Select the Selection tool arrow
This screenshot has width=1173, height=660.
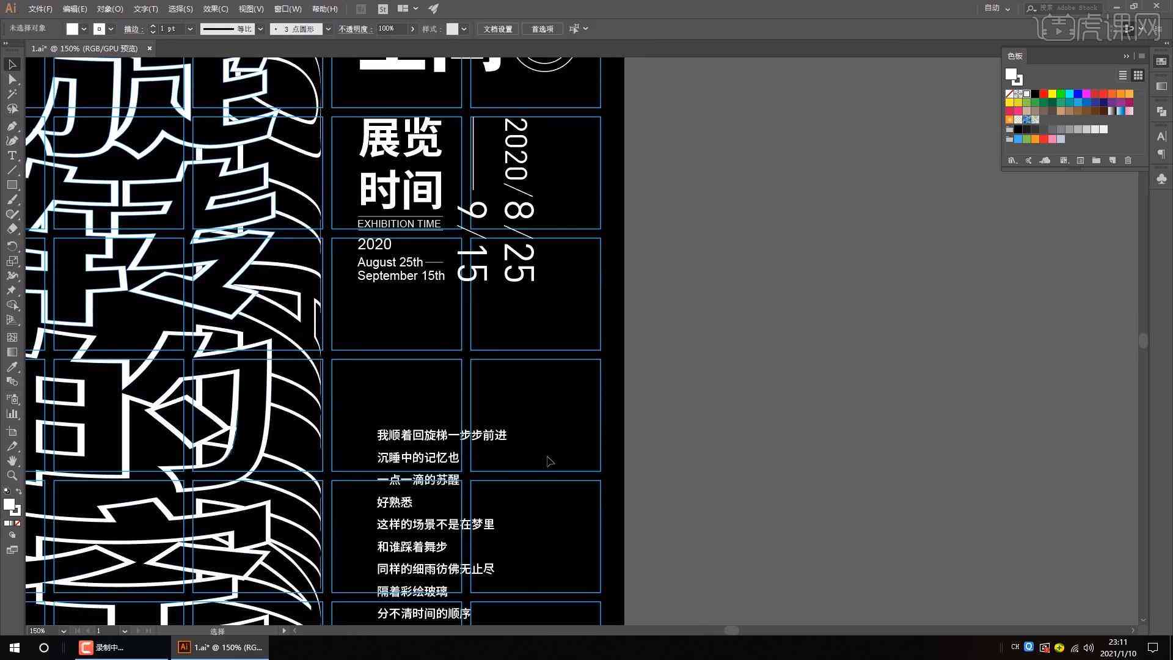(x=12, y=64)
